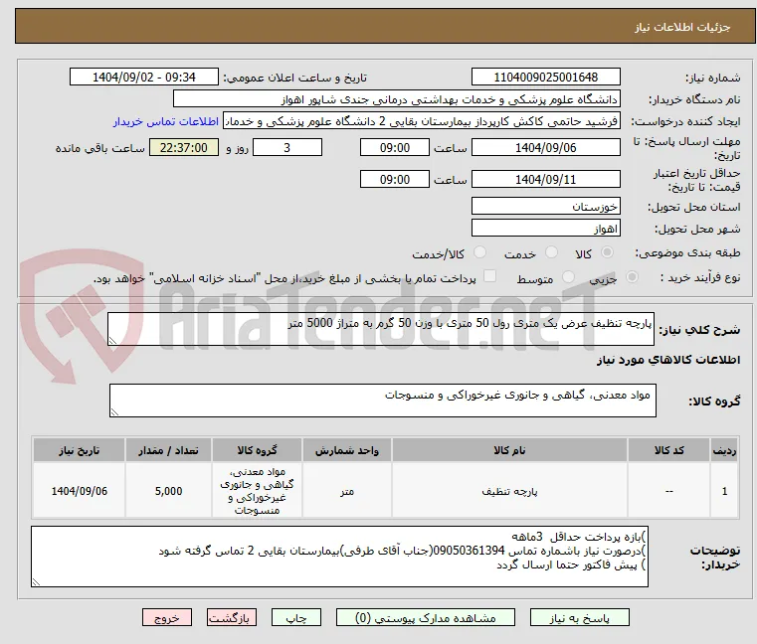Click the پاسخ به نیاز button

coord(579,617)
